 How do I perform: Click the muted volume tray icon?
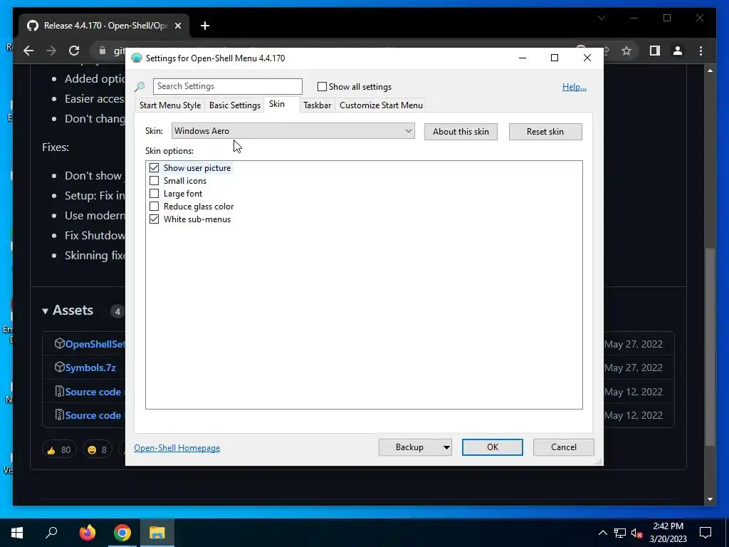click(x=637, y=533)
